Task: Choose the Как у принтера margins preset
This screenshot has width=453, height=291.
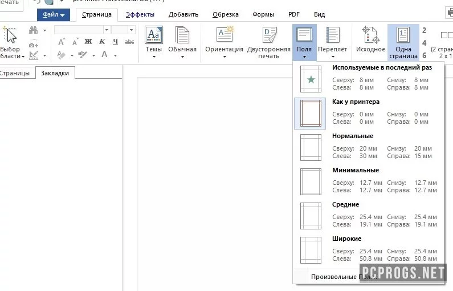Action: [x=369, y=113]
